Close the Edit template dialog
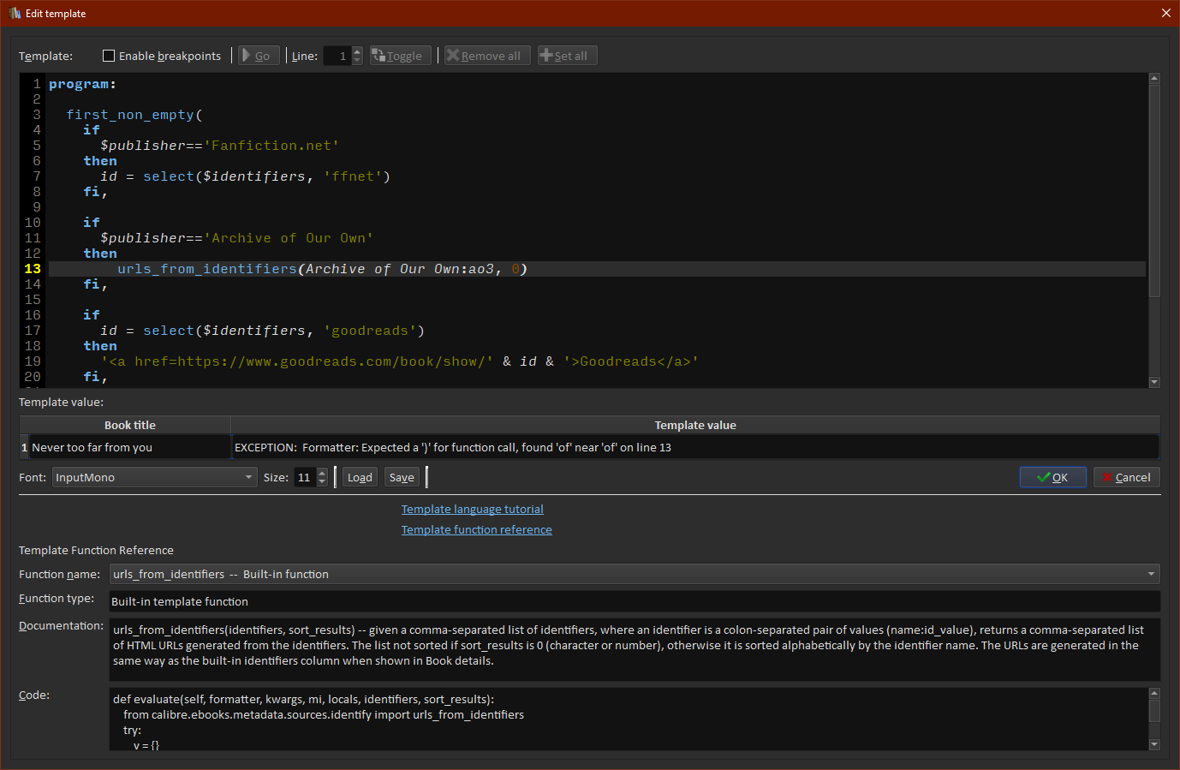 [x=1165, y=13]
